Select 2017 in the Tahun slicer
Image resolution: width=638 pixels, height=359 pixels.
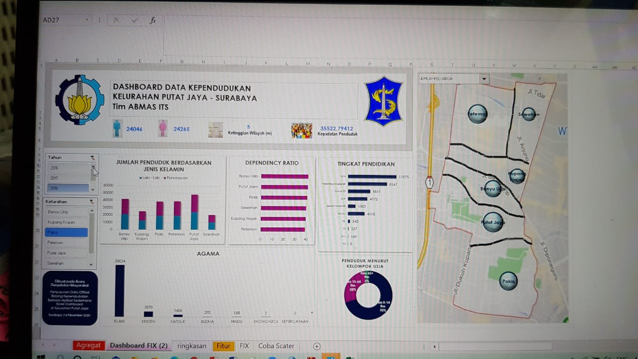(68, 178)
